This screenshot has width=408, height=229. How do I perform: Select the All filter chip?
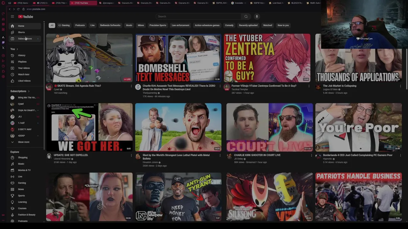tap(52, 25)
